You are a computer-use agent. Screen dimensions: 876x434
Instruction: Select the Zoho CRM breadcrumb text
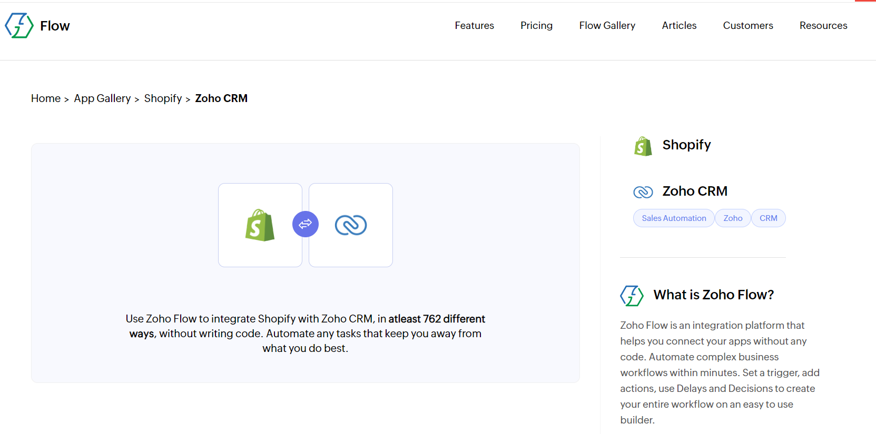[221, 98]
